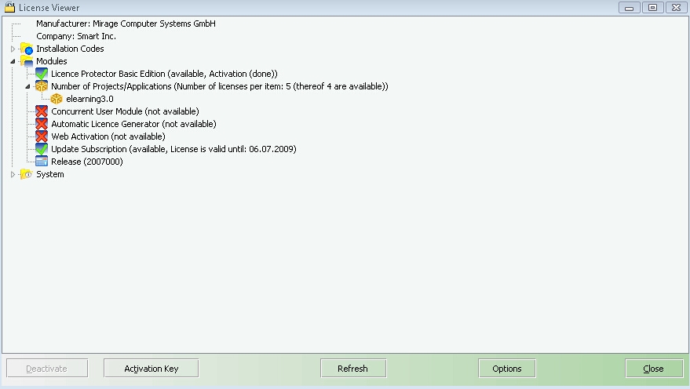
Task: Minimize the License Viewer window
Action: tap(630, 8)
